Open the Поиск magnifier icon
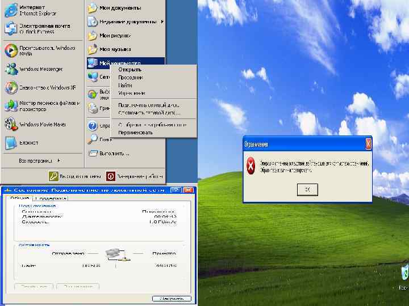The height and width of the screenshot is (306, 409). tap(93, 139)
